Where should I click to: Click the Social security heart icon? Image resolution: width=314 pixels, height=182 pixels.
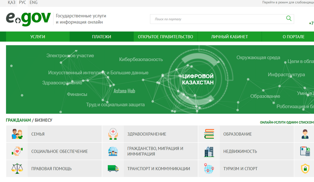pyautogui.click(x=17, y=151)
